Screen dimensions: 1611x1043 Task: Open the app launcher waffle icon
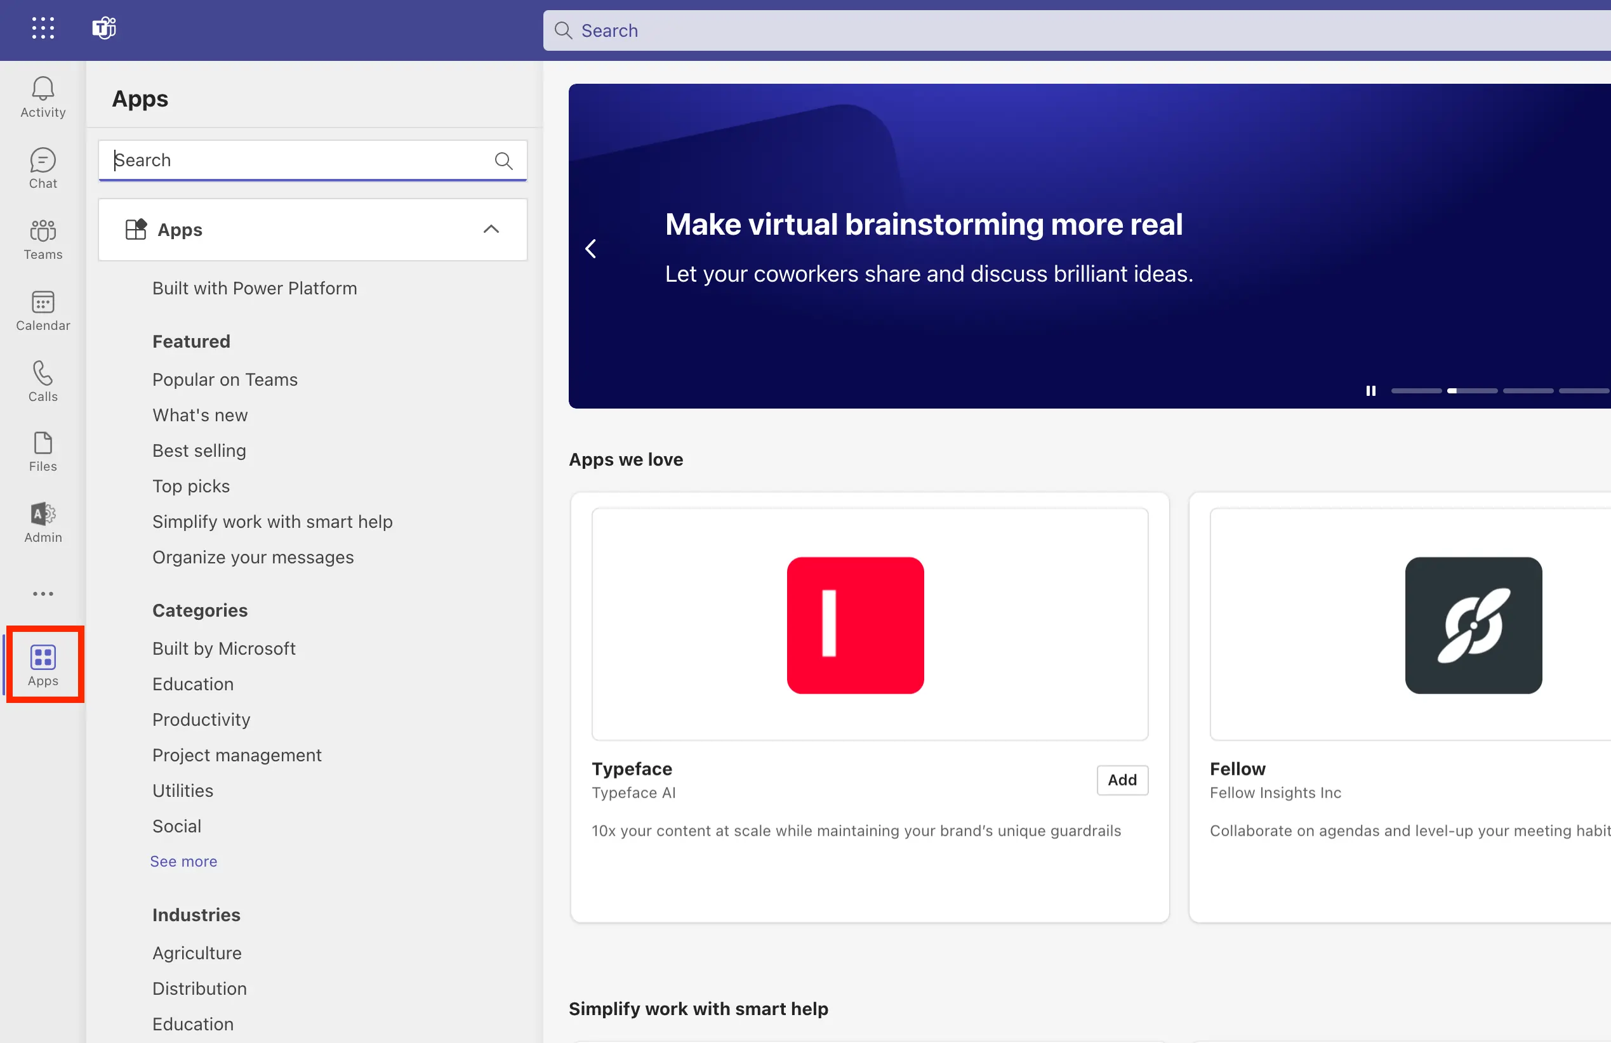click(42, 28)
